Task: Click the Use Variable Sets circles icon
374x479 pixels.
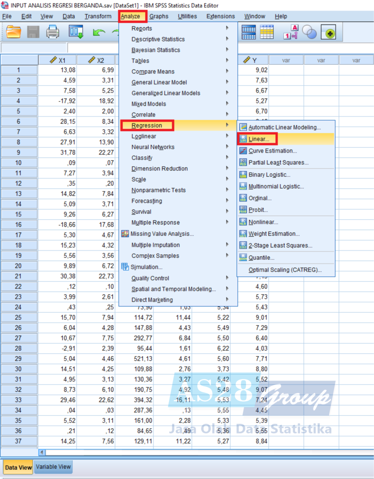Action: pyautogui.click(x=309, y=32)
